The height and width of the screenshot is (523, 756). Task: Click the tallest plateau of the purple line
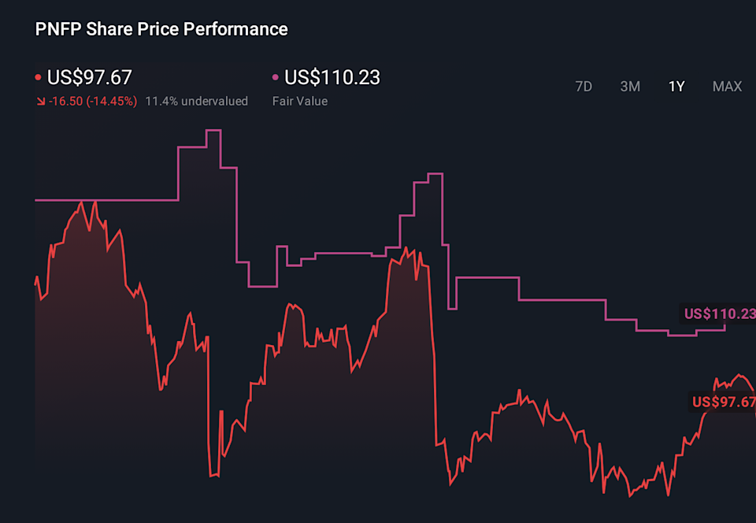[213, 130]
